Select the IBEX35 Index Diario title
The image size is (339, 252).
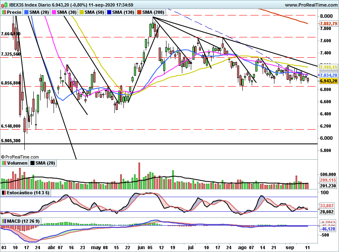pyautogui.click(x=49, y=4)
